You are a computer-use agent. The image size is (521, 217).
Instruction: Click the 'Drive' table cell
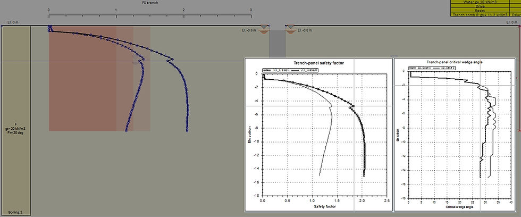(x=481, y=6)
